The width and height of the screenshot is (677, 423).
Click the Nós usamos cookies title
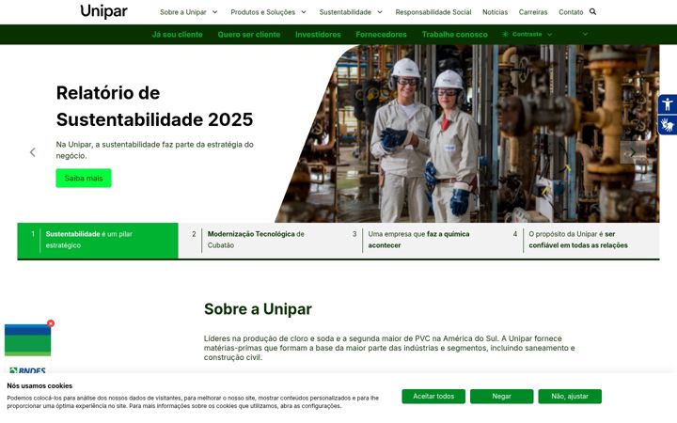coord(39,386)
